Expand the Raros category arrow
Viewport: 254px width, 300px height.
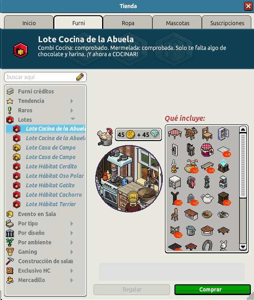(x=71, y=110)
